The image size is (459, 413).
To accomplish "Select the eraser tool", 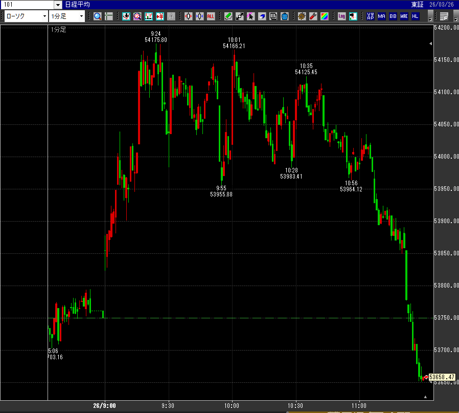I will (262, 16).
